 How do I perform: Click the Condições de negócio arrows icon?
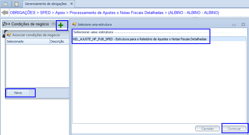click(x=6, y=24)
